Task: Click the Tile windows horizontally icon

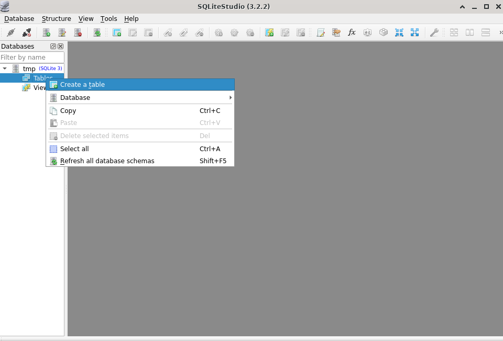Action: point(485,32)
